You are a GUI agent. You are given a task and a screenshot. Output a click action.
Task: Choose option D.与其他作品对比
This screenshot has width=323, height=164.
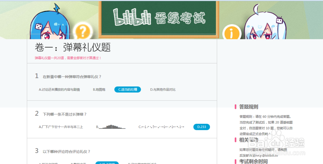pos(163,90)
